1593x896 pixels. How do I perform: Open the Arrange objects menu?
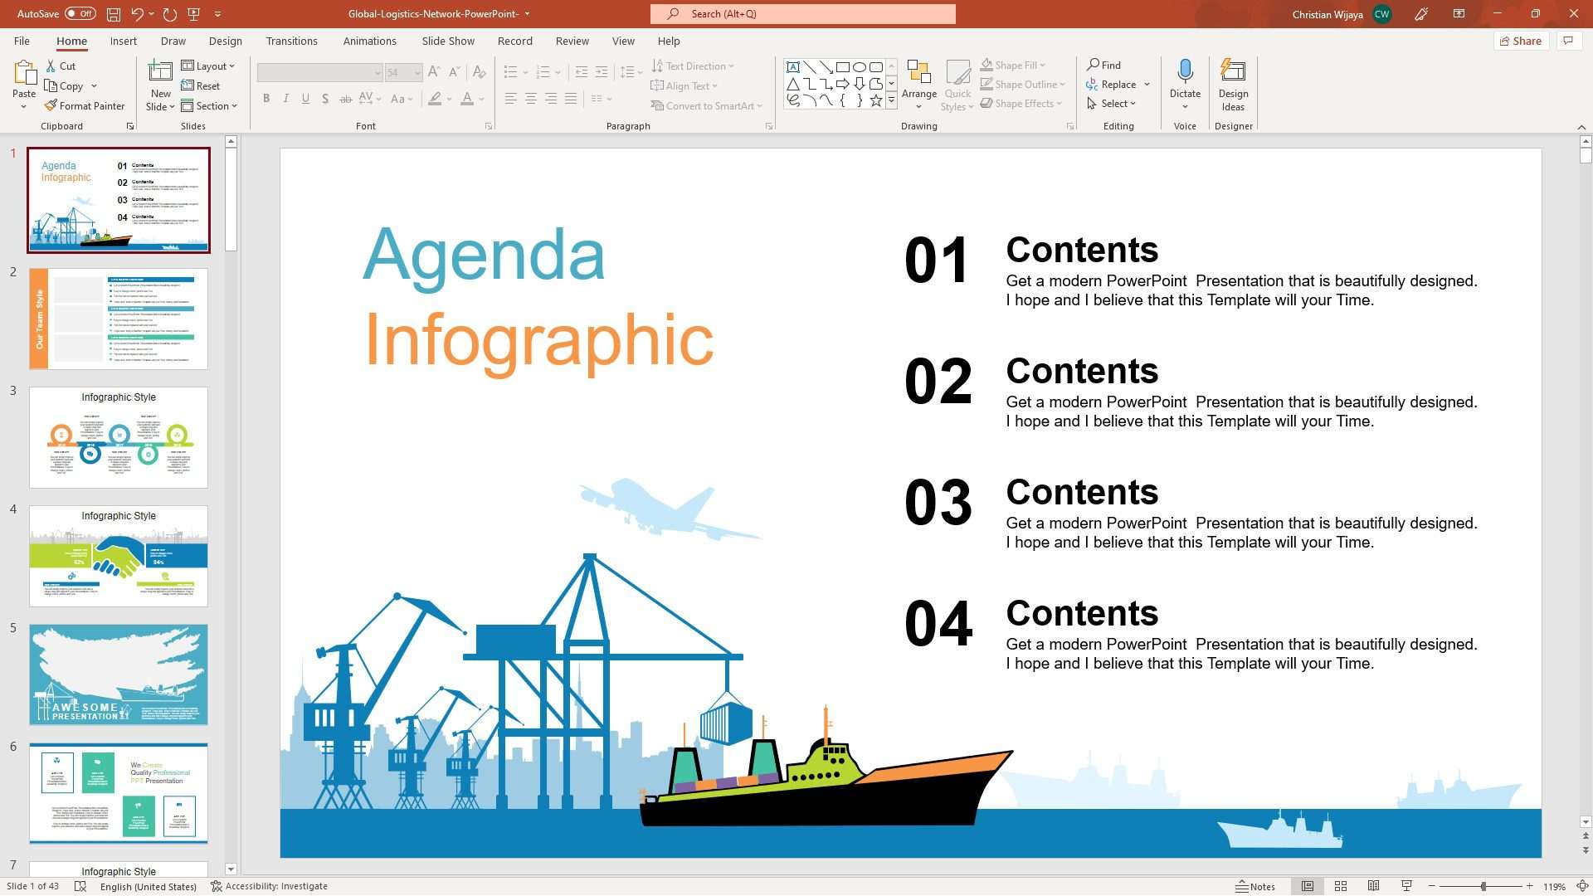(x=919, y=85)
